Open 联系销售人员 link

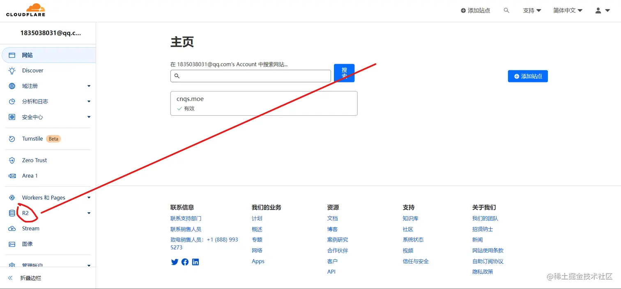186,229
